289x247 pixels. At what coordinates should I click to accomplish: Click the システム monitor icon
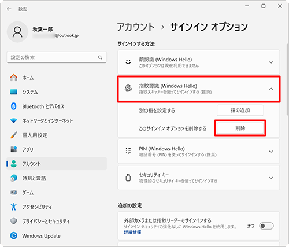14,92
